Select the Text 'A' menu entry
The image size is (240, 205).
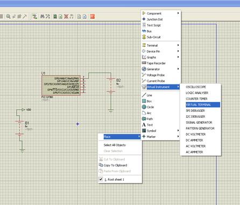click(x=160, y=125)
